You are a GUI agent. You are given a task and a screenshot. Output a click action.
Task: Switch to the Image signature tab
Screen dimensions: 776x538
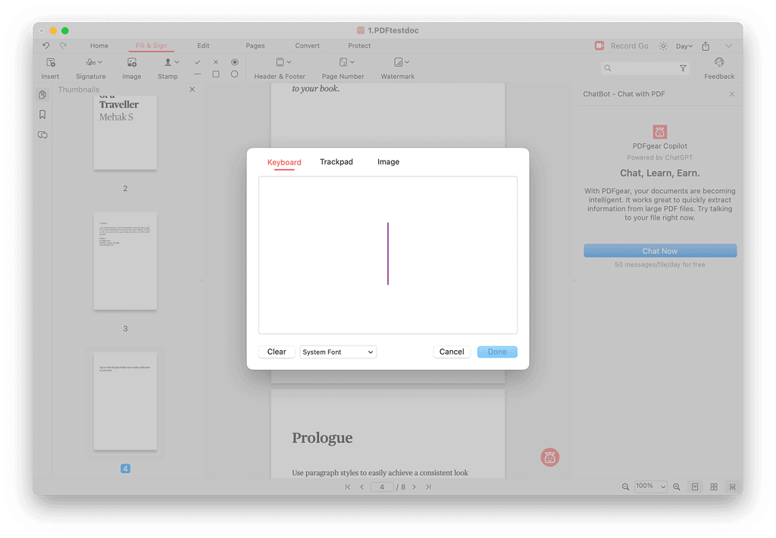[x=388, y=162]
